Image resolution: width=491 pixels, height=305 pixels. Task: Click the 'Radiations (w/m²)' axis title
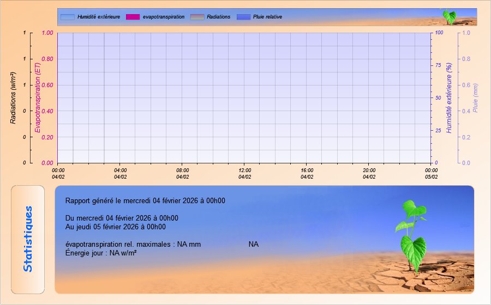13,98
